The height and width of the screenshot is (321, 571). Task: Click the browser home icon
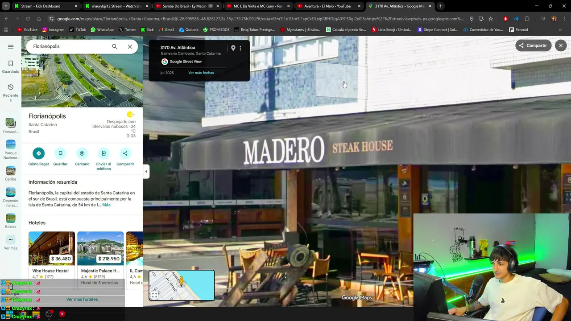pyautogui.click(x=38, y=19)
